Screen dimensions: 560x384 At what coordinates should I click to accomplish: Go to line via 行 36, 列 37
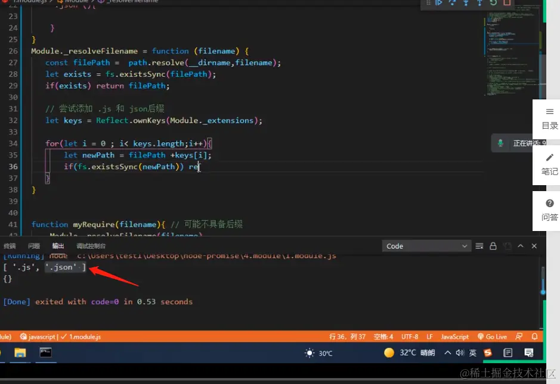(x=347, y=336)
